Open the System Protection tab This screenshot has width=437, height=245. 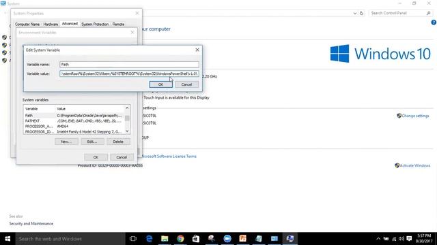click(95, 24)
